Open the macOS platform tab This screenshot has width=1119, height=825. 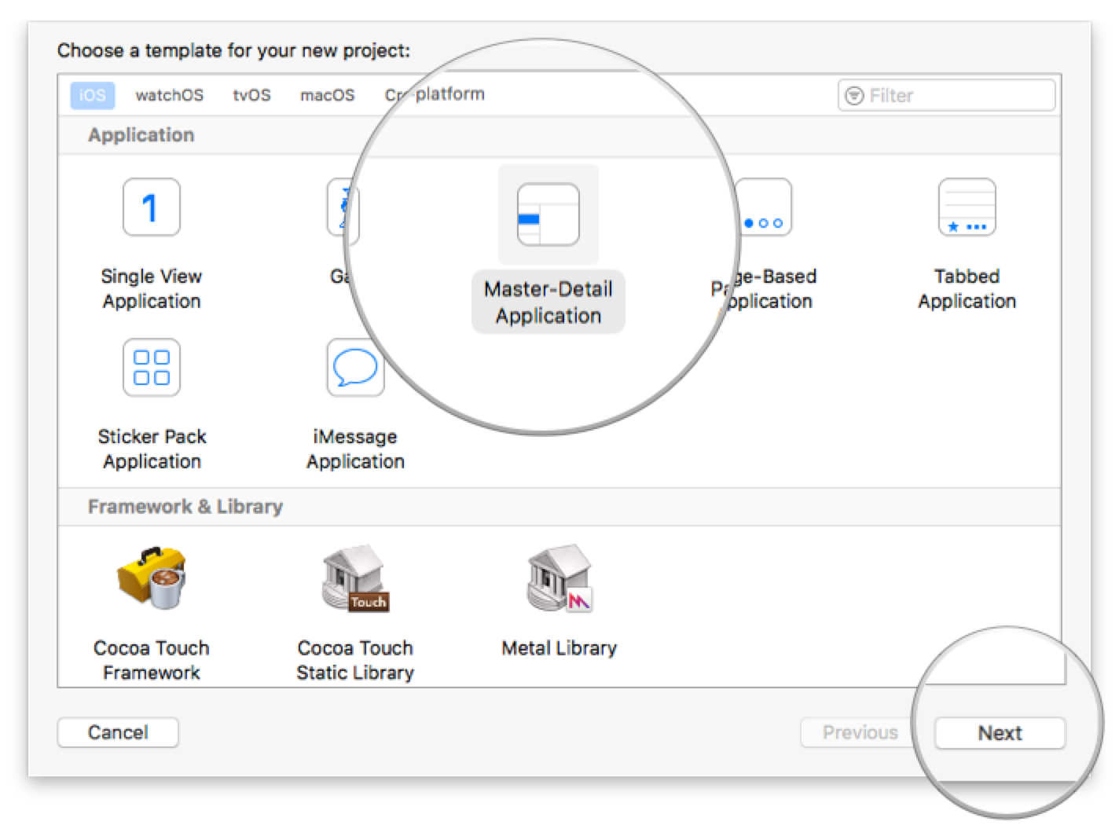(x=327, y=95)
